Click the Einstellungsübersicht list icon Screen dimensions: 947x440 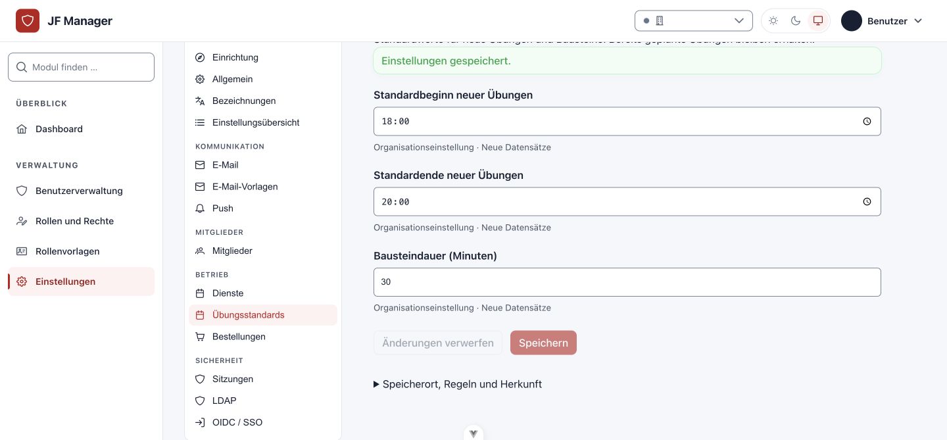(x=200, y=122)
